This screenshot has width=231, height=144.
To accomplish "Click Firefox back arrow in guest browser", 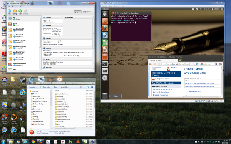I will click(x=150, y=64).
